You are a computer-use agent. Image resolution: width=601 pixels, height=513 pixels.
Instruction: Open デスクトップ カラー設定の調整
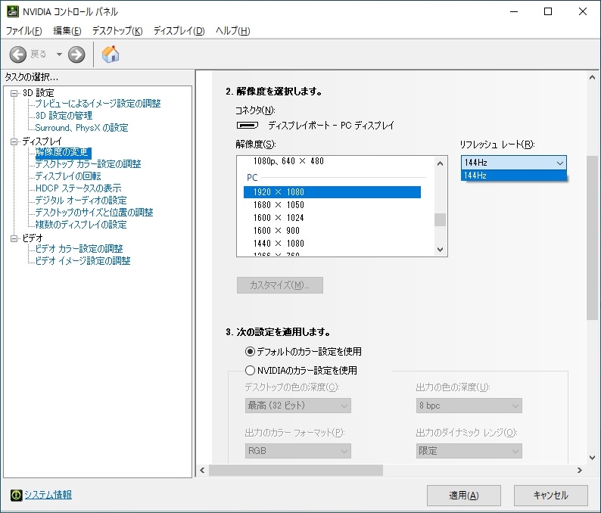pos(88,164)
